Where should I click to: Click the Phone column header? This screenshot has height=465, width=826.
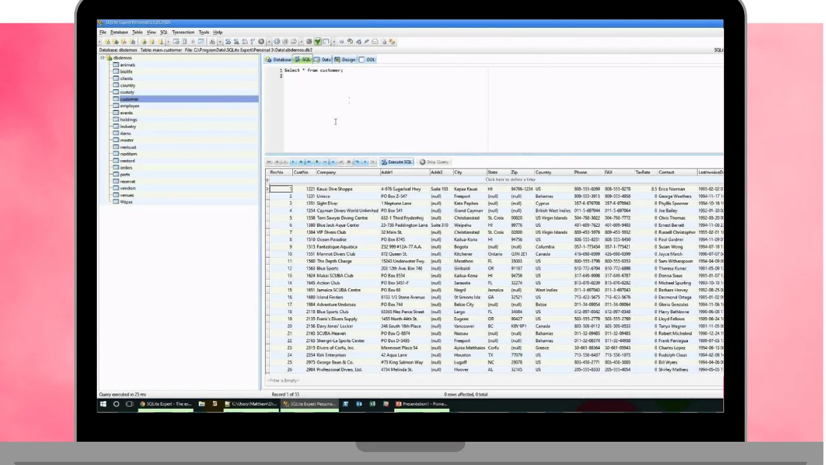[588, 172]
